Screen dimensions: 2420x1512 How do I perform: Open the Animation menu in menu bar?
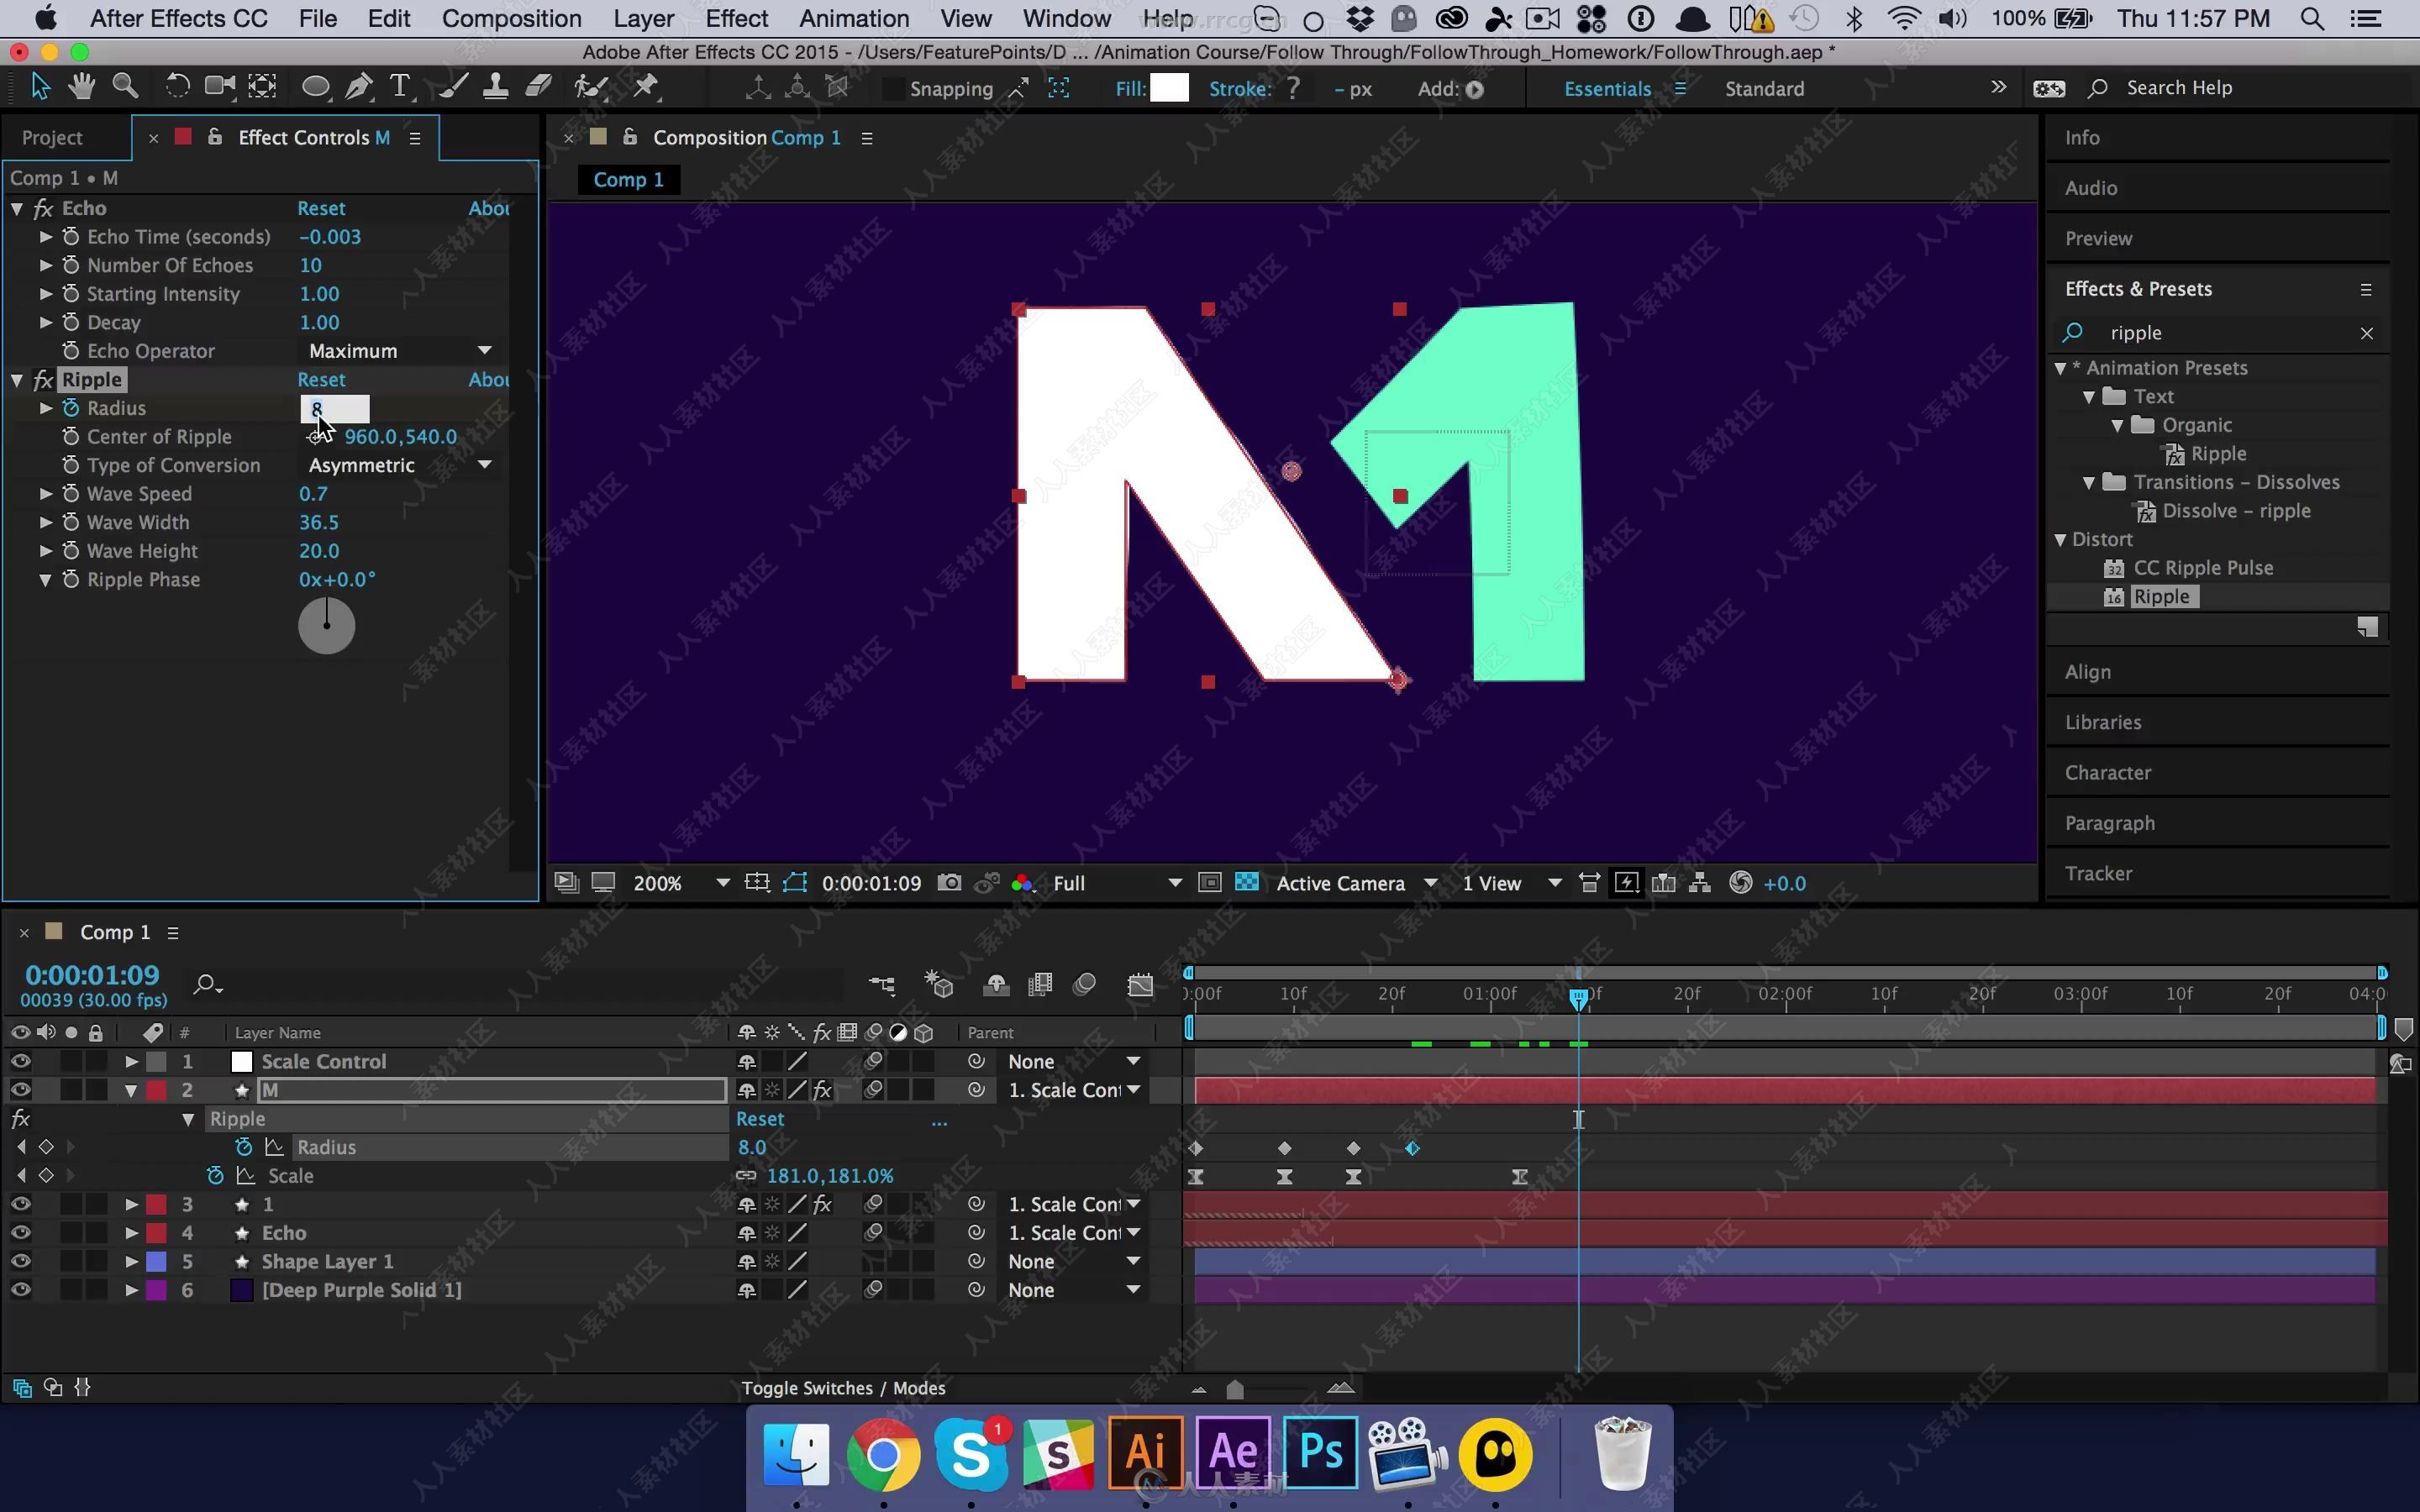(854, 19)
